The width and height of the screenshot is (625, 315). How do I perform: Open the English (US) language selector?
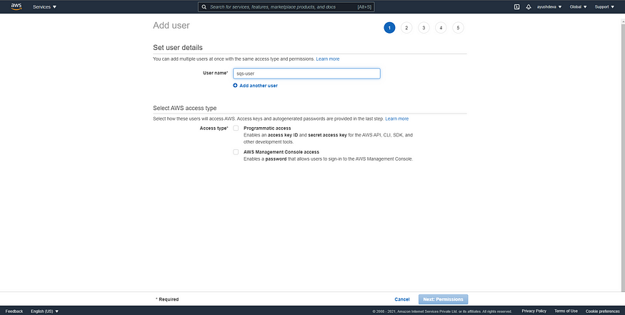click(x=44, y=311)
